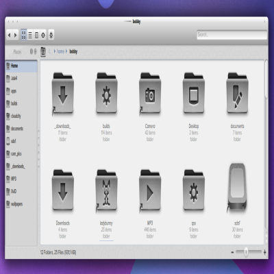The height and width of the screenshot is (274, 274).
Task: Select the _downloads_ folder icon
Action: click(x=62, y=94)
